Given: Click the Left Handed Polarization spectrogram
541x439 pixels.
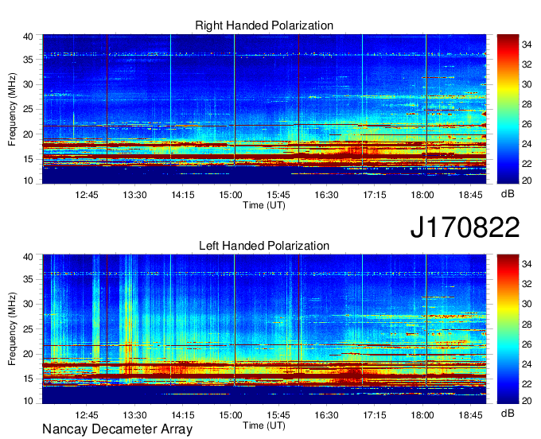Looking at the screenshot, I should [264, 329].
